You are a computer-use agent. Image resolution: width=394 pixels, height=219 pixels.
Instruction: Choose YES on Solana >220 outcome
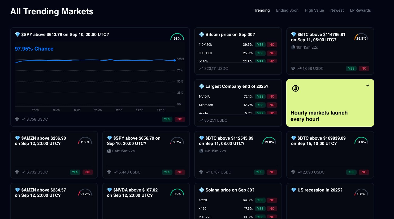[260, 200]
